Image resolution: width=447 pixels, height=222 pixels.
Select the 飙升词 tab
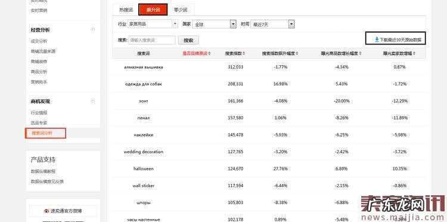click(153, 10)
